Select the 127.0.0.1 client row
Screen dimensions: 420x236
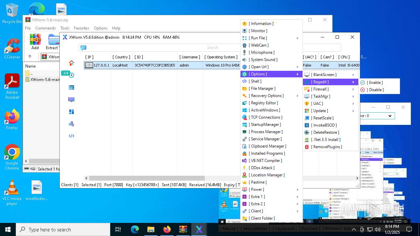[x=222, y=65]
